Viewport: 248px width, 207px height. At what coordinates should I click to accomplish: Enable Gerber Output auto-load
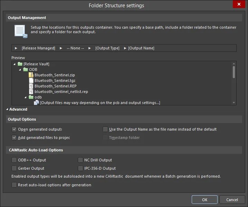pyautogui.click(x=14, y=168)
